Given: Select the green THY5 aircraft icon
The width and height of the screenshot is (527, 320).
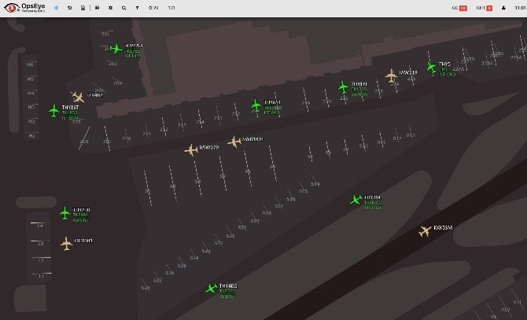Looking at the screenshot, I should click(x=431, y=67).
